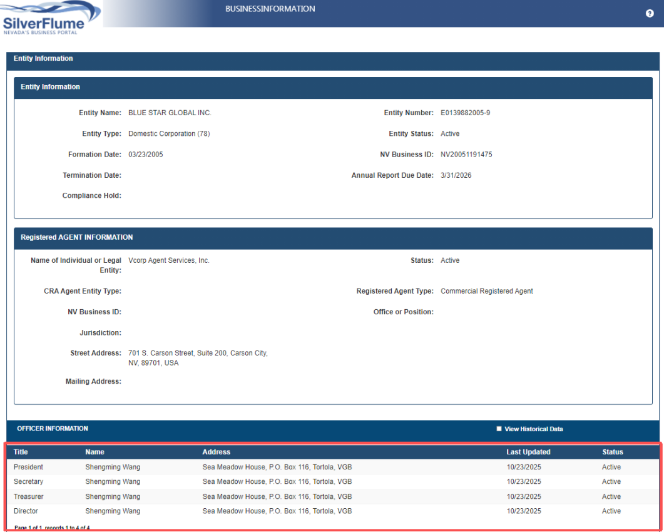
Task: Click the officer table Status column header
Action: tap(612, 452)
